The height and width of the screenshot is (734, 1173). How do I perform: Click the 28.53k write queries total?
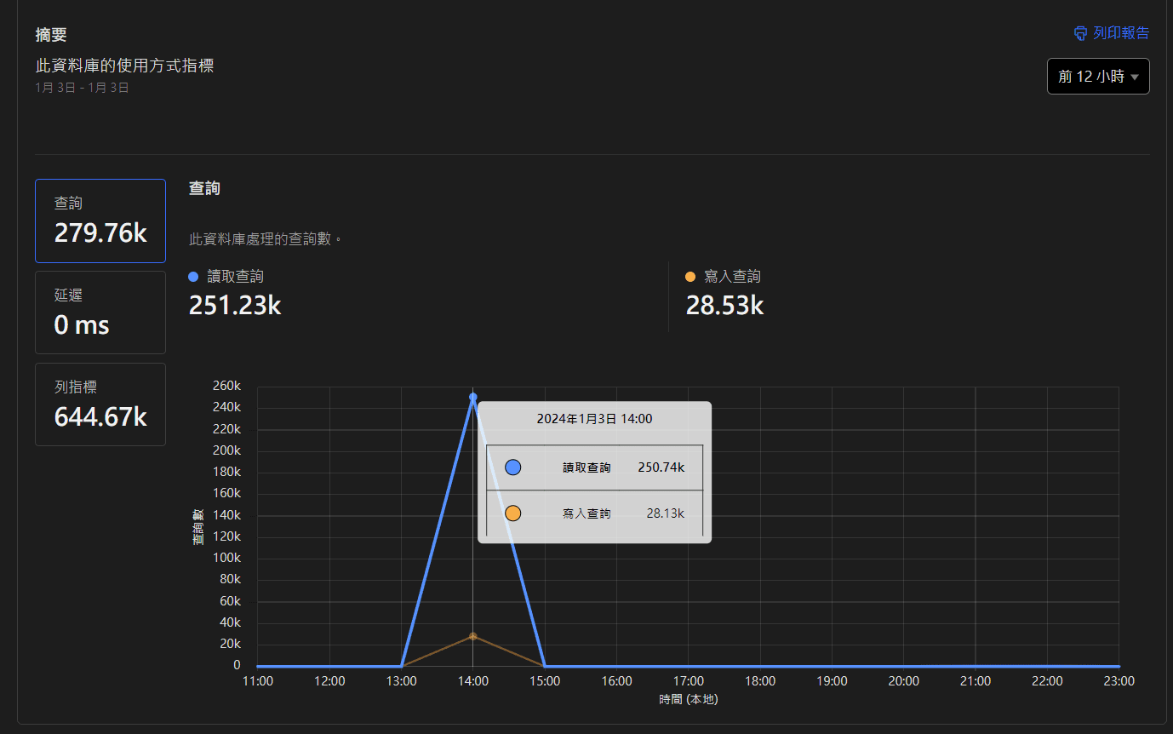pyautogui.click(x=724, y=306)
